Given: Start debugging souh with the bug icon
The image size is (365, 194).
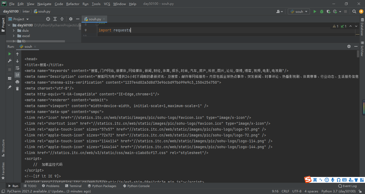Looking at the screenshot, I should point(322,11).
